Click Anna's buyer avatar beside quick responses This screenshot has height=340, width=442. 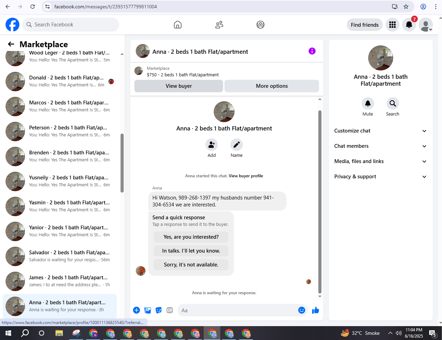click(x=141, y=271)
